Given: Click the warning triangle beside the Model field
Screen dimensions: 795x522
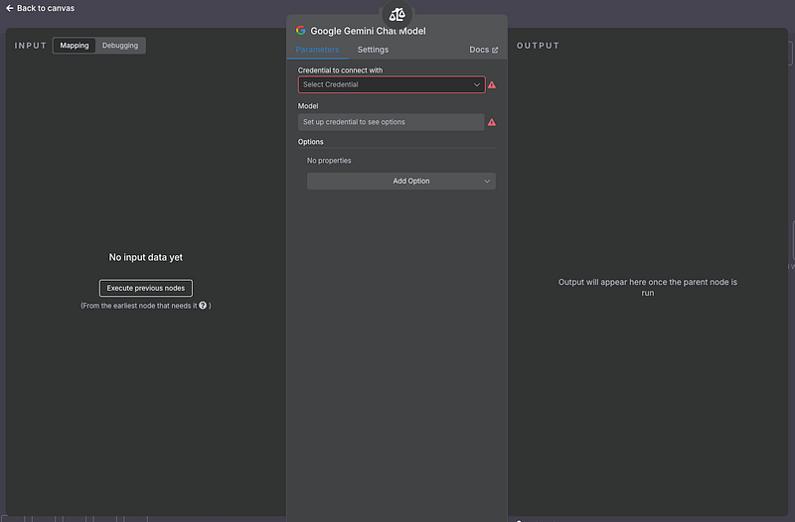Looking at the screenshot, I should tap(492, 122).
